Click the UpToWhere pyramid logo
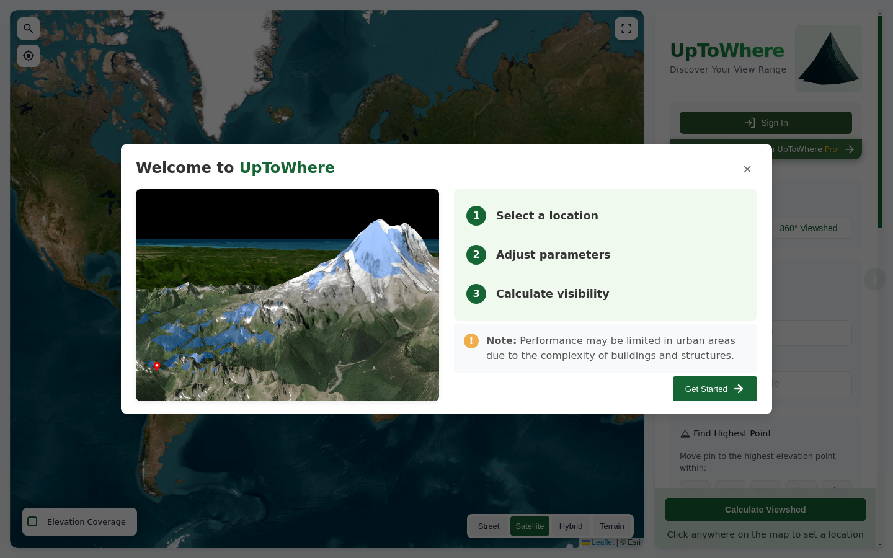Screen dimensions: 893x558 pos(829,58)
